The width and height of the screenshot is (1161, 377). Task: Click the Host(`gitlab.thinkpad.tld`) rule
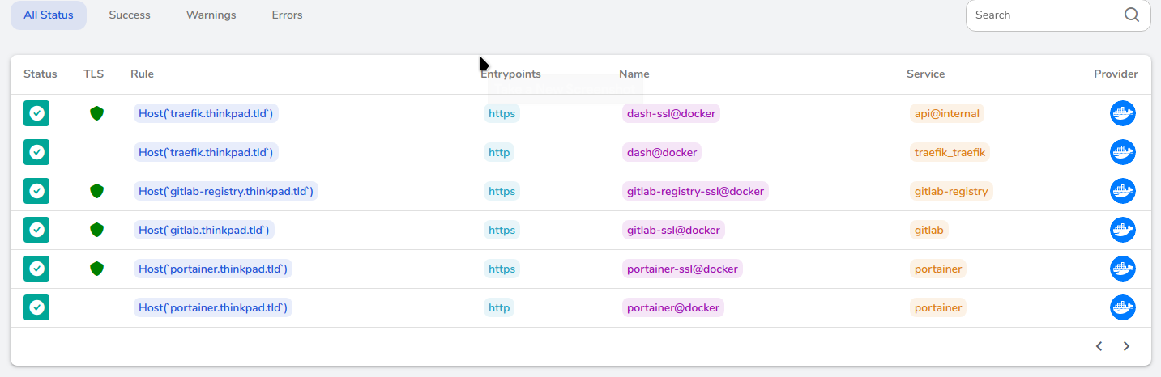(204, 230)
